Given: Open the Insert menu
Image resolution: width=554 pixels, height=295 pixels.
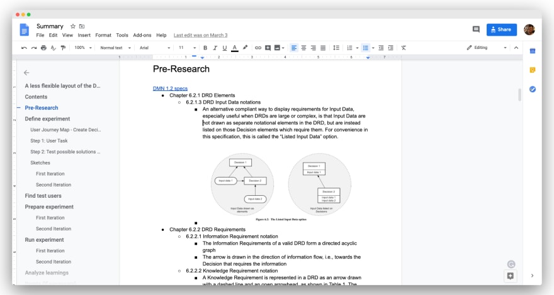Looking at the screenshot, I should (x=84, y=35).
